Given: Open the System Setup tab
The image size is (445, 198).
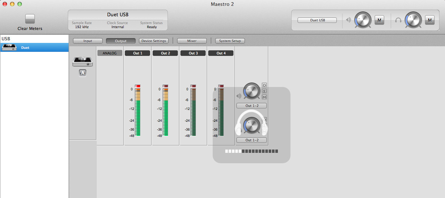Looking at the screenshot, I should [x=230, y=41].
